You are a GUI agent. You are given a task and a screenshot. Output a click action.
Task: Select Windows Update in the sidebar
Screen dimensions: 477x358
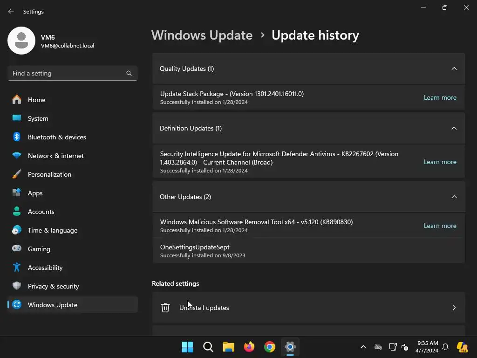pos(72,305)
